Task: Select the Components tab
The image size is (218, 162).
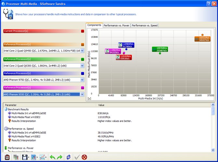Action: coord(94,25)
